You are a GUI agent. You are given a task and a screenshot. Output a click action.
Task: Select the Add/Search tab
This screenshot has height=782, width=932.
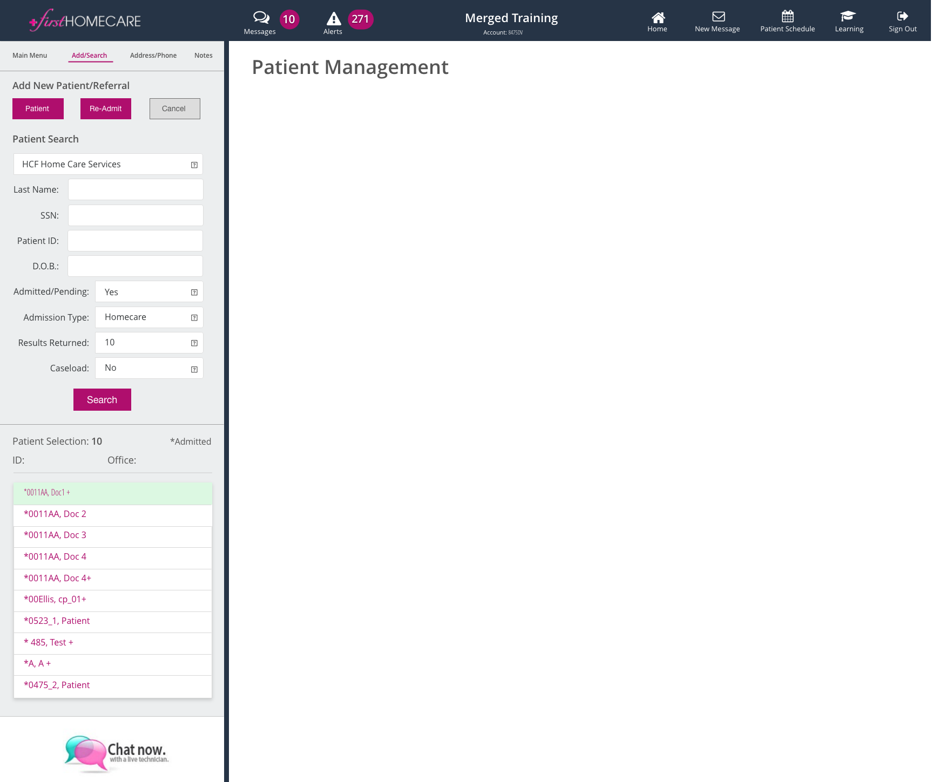click(90, 56)
